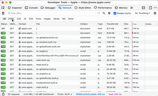
Task: Click 200 status badge for localeswitcher.built.js
Action: pyautogui.click(x=3, y=83)
